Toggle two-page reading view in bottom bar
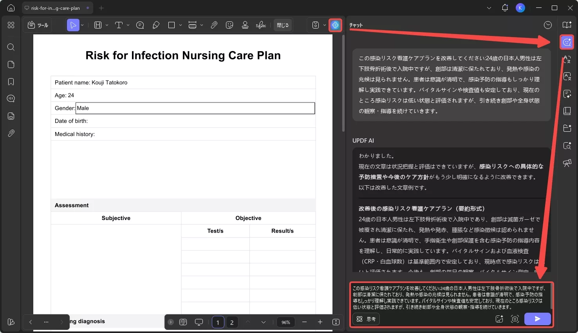The image size is (578, 333). tap(183, 322)
